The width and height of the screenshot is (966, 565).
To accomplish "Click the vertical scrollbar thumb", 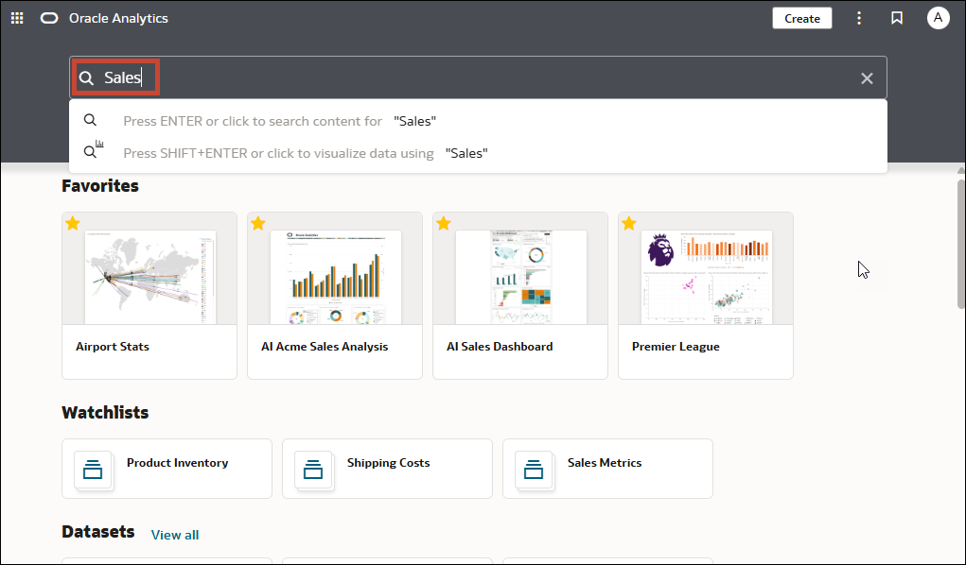I will pyautogui.click(x=960, y=243).
